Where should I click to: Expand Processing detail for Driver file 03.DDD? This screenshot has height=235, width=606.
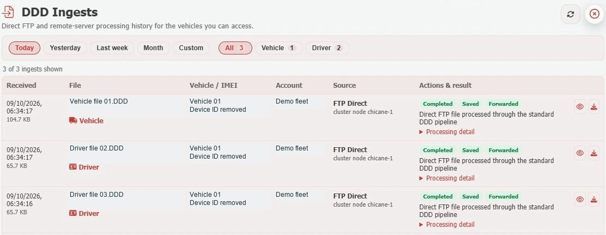[x=447, y=225]
